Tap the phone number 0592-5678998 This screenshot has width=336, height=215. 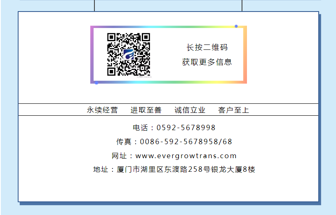(186, 128)
